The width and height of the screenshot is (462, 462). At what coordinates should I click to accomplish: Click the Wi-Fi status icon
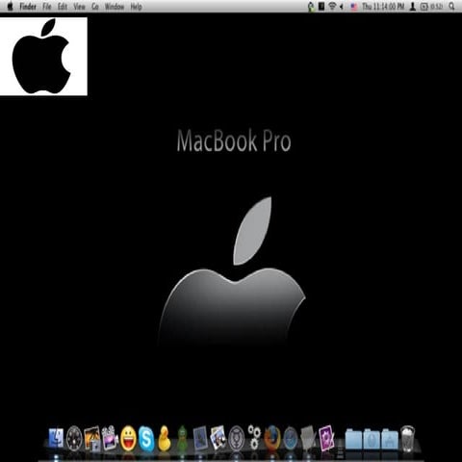pyautogui.click(x=332, y=7)
